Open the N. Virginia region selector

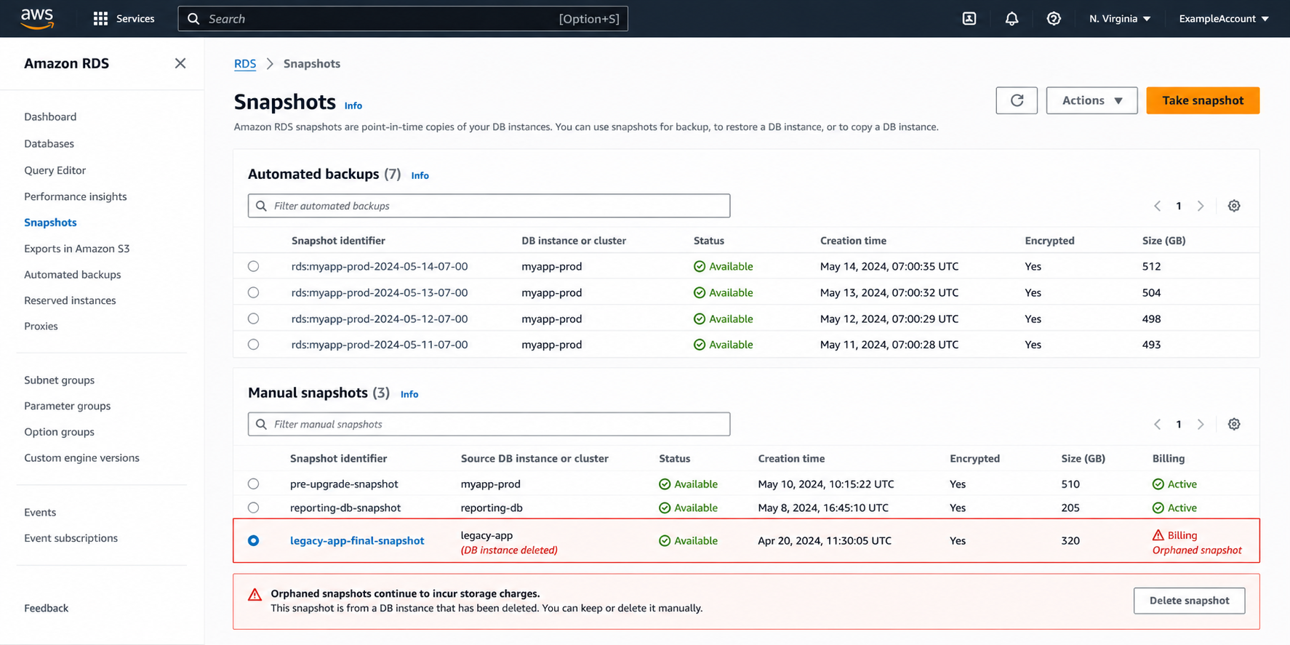click(x=1120, y=19)
